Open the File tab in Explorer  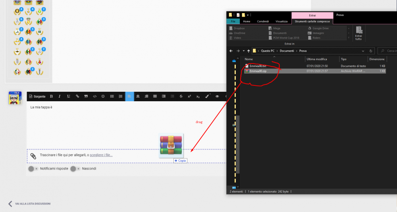[233, 21]
